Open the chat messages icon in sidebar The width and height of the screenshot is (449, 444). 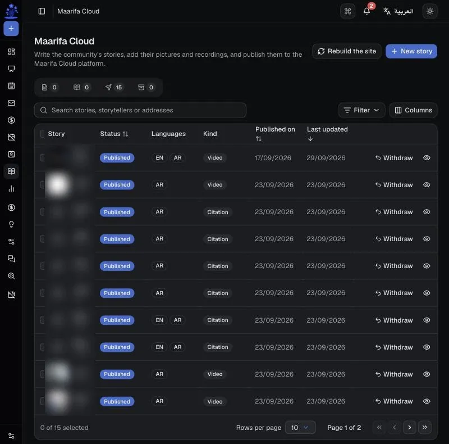pyautogui.click(x=11, y=259)
